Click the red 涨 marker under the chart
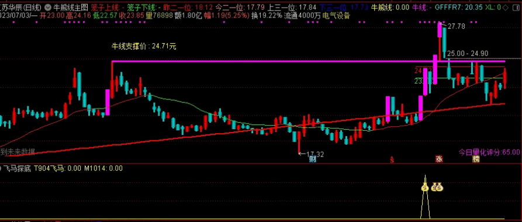The image size is (522, 222). pos(439,159)
